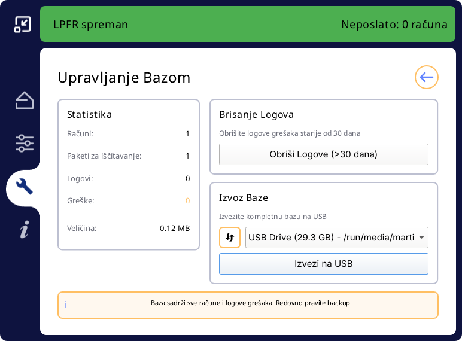Select the wrench maintenance icon
Viewport: 462px width, 341px height.
point(25,187)
